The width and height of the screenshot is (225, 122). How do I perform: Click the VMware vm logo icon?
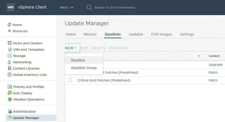pos(10,7)
